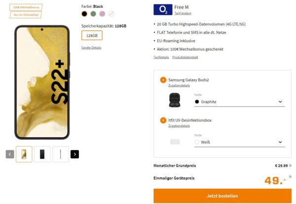Select the back-view phone thumbnail
The image size is (296, 204).
point(42,154)
